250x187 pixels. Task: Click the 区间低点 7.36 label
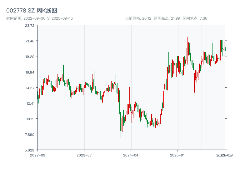point(195,18)
